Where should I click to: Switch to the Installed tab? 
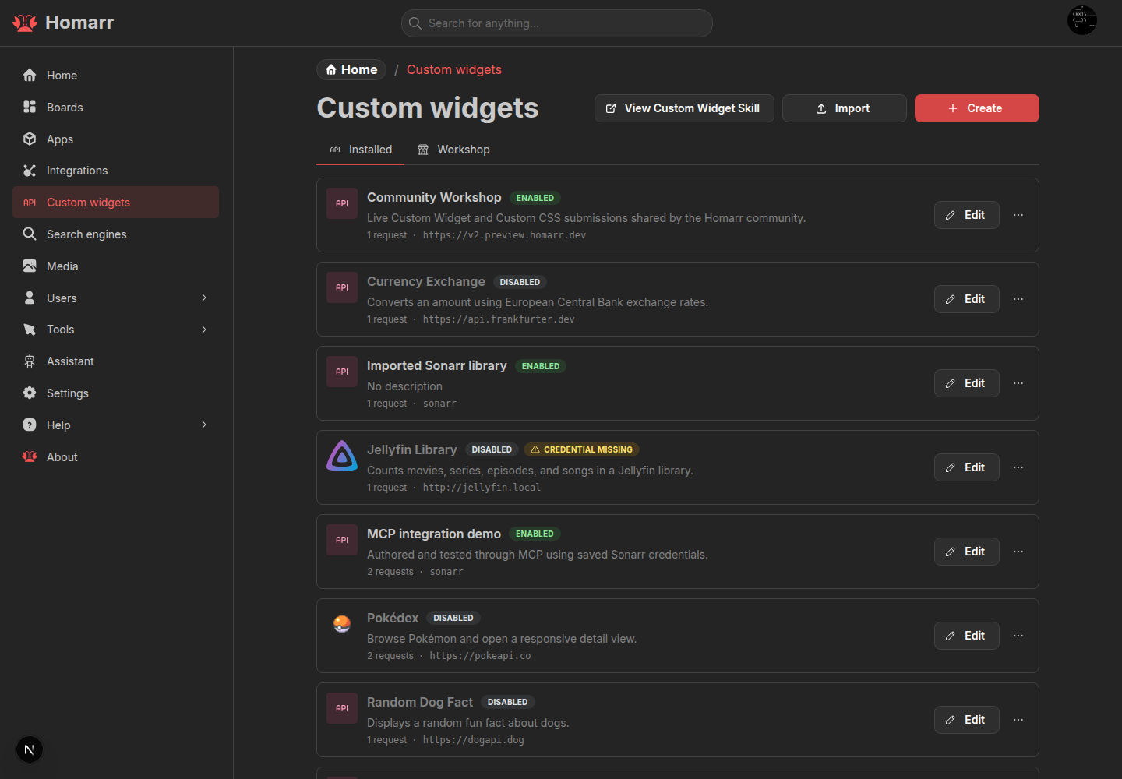coord(361,150)
